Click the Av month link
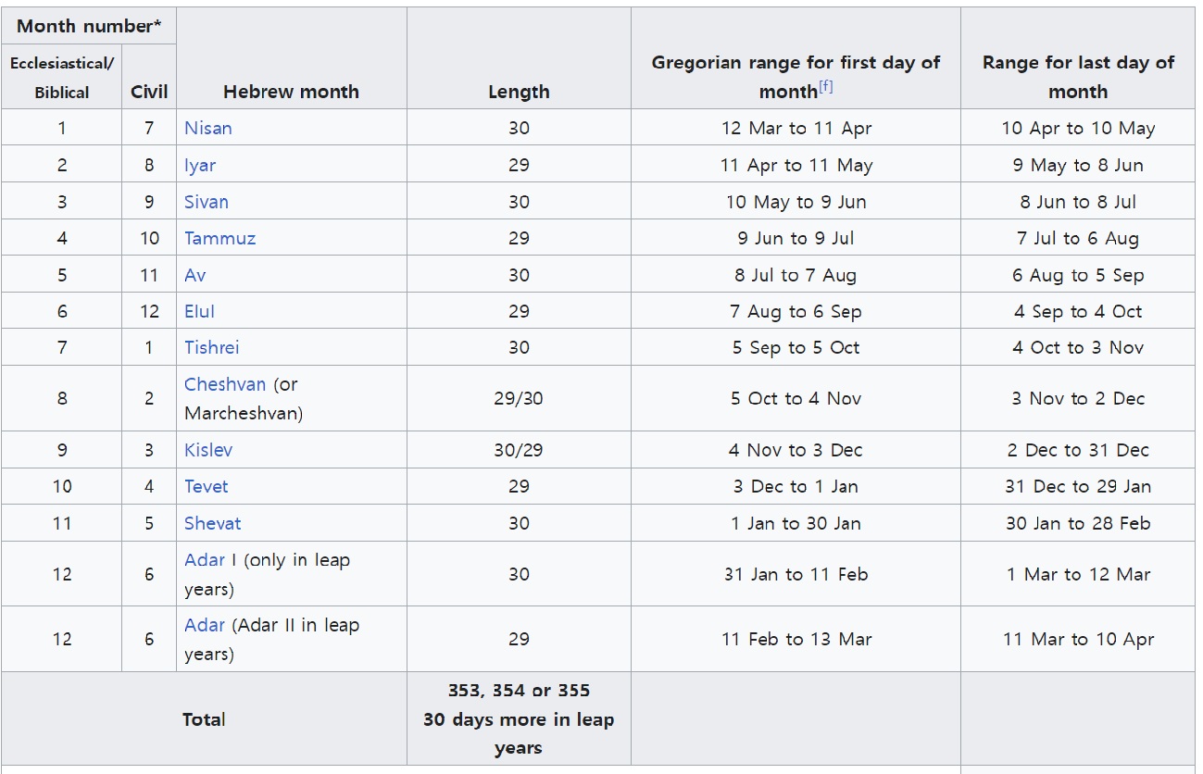Image resolution: width=1203 pixels, height=774 pixels. point(195,275)
